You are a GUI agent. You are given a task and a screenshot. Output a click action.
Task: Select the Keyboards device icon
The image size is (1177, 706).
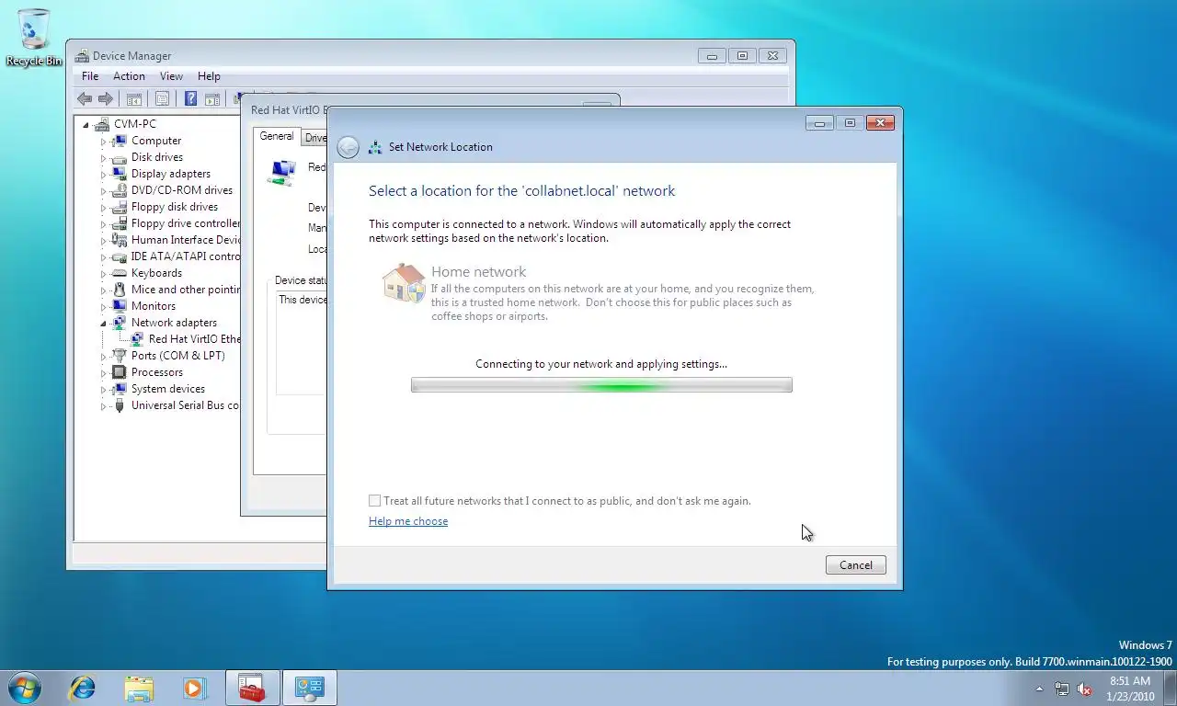119,273
